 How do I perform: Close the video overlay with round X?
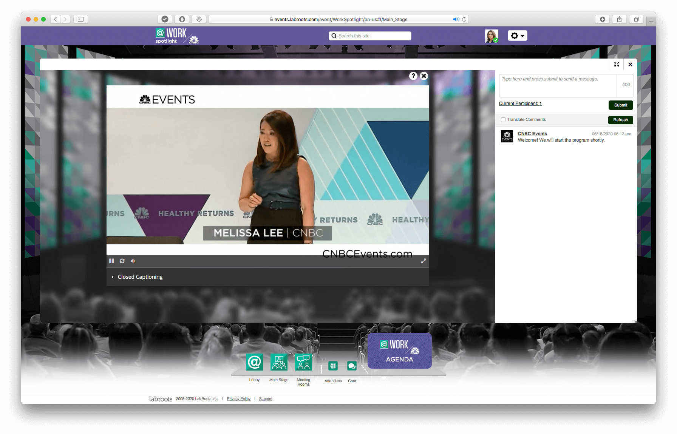coord(424,76)
